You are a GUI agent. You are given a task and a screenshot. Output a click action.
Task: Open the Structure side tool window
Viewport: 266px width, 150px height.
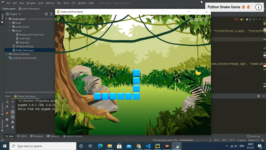pyautogui.click(x=2, y=109)
